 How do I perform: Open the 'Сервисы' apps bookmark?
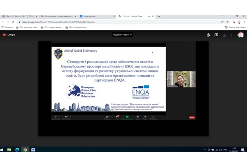(7, 27)
